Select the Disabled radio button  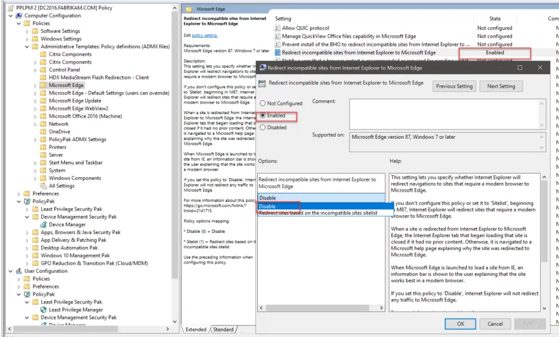pyautogui.click(x=262, y=127)
